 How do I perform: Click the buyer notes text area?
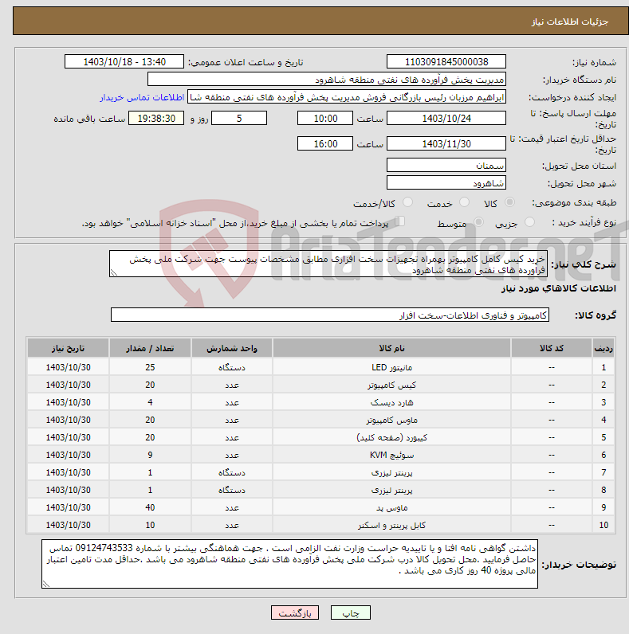tap(290, 564)
